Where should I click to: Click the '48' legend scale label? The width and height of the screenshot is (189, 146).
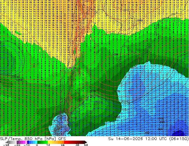[x=86, y=145]
